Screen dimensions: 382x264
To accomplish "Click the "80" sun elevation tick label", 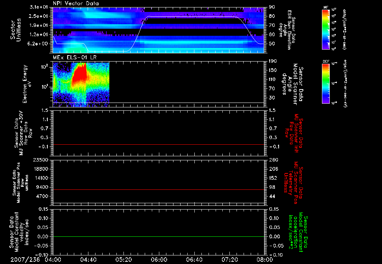I will 272,16.
